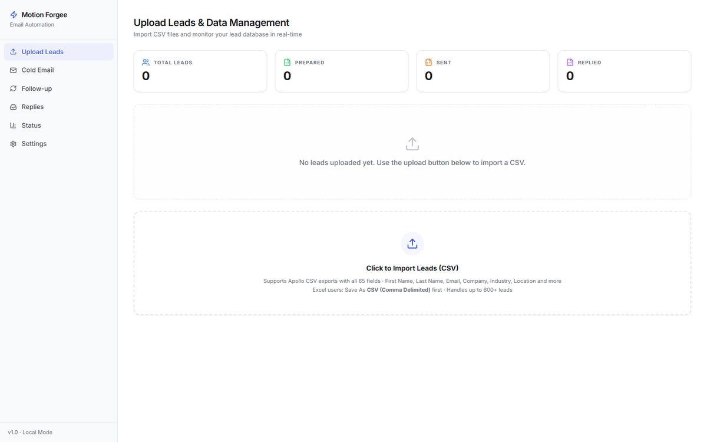The height and width of the screenshot is (442, 707).
Task: Switch to the Status page
Action: (x=59, y=126)
